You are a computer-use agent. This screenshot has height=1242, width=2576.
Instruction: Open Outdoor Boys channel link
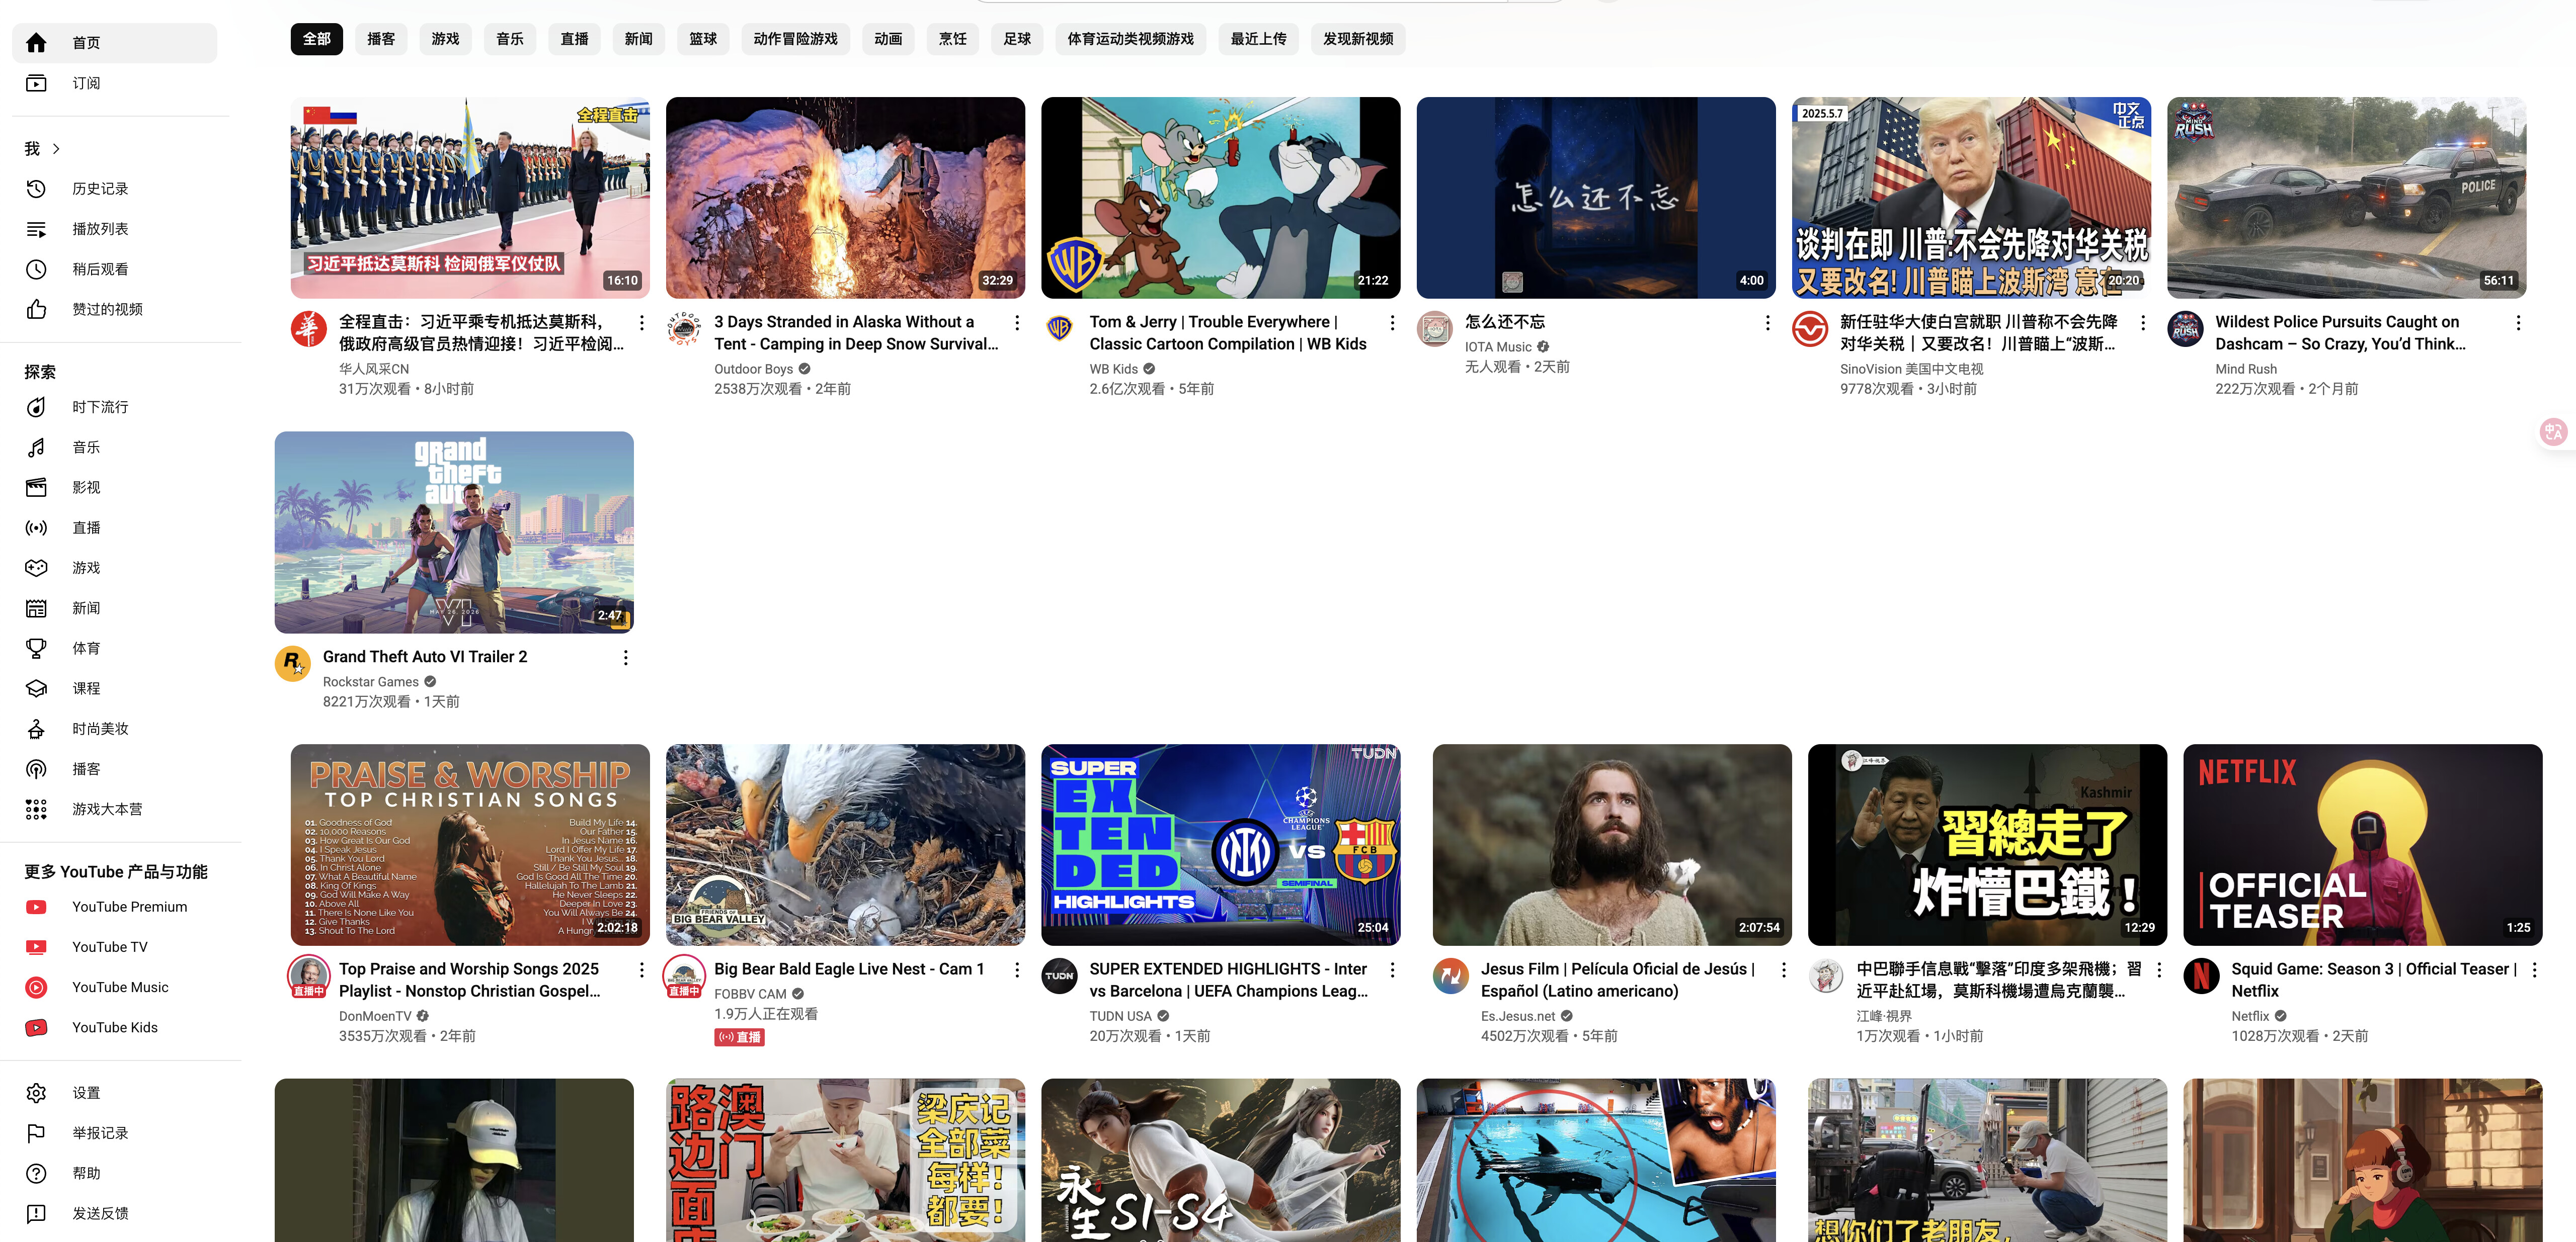click(x=753, y=369)
